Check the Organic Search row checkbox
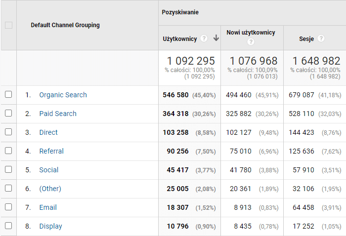 click(x=8, y=94)
